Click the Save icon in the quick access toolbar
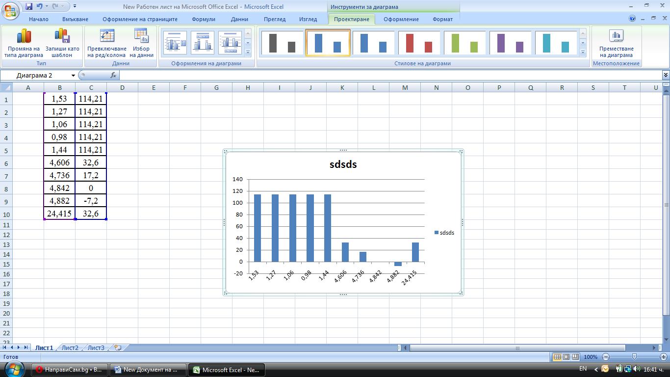The image size is (670, 377). [x=29, y=7]
